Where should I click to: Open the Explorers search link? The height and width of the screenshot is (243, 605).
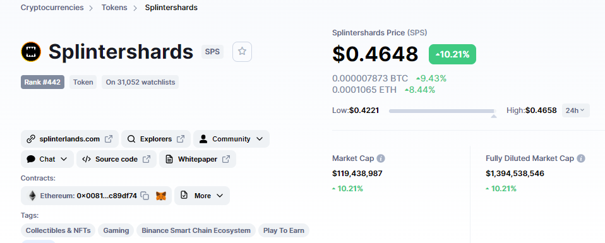pyautogui.click(x=156, y=139)
